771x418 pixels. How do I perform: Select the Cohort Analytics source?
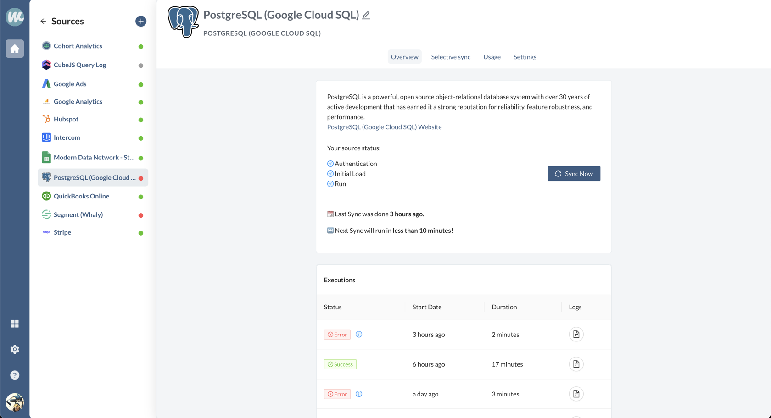(93, 46)
